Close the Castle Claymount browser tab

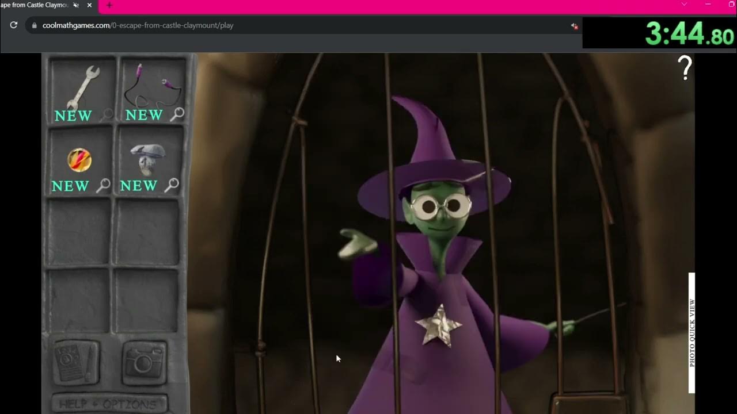pyautogui.click(x=89, y=5)
